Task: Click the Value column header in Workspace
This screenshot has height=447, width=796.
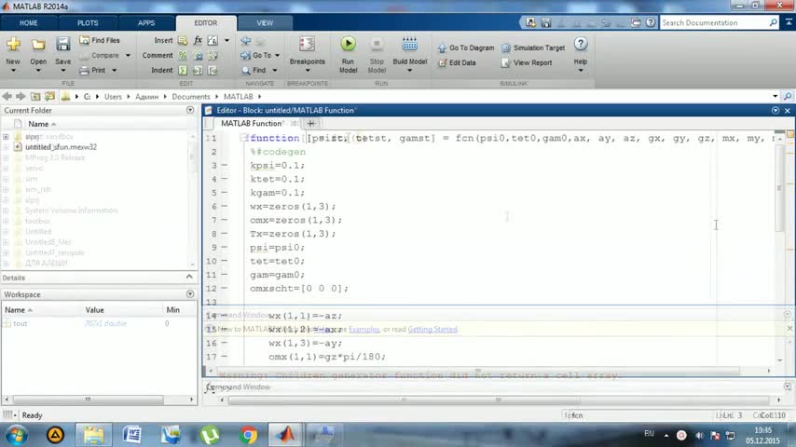Action: click(94, 310)
